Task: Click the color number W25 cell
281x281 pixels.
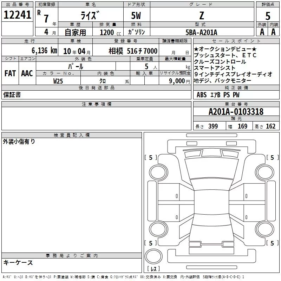Action: [58, 81]
